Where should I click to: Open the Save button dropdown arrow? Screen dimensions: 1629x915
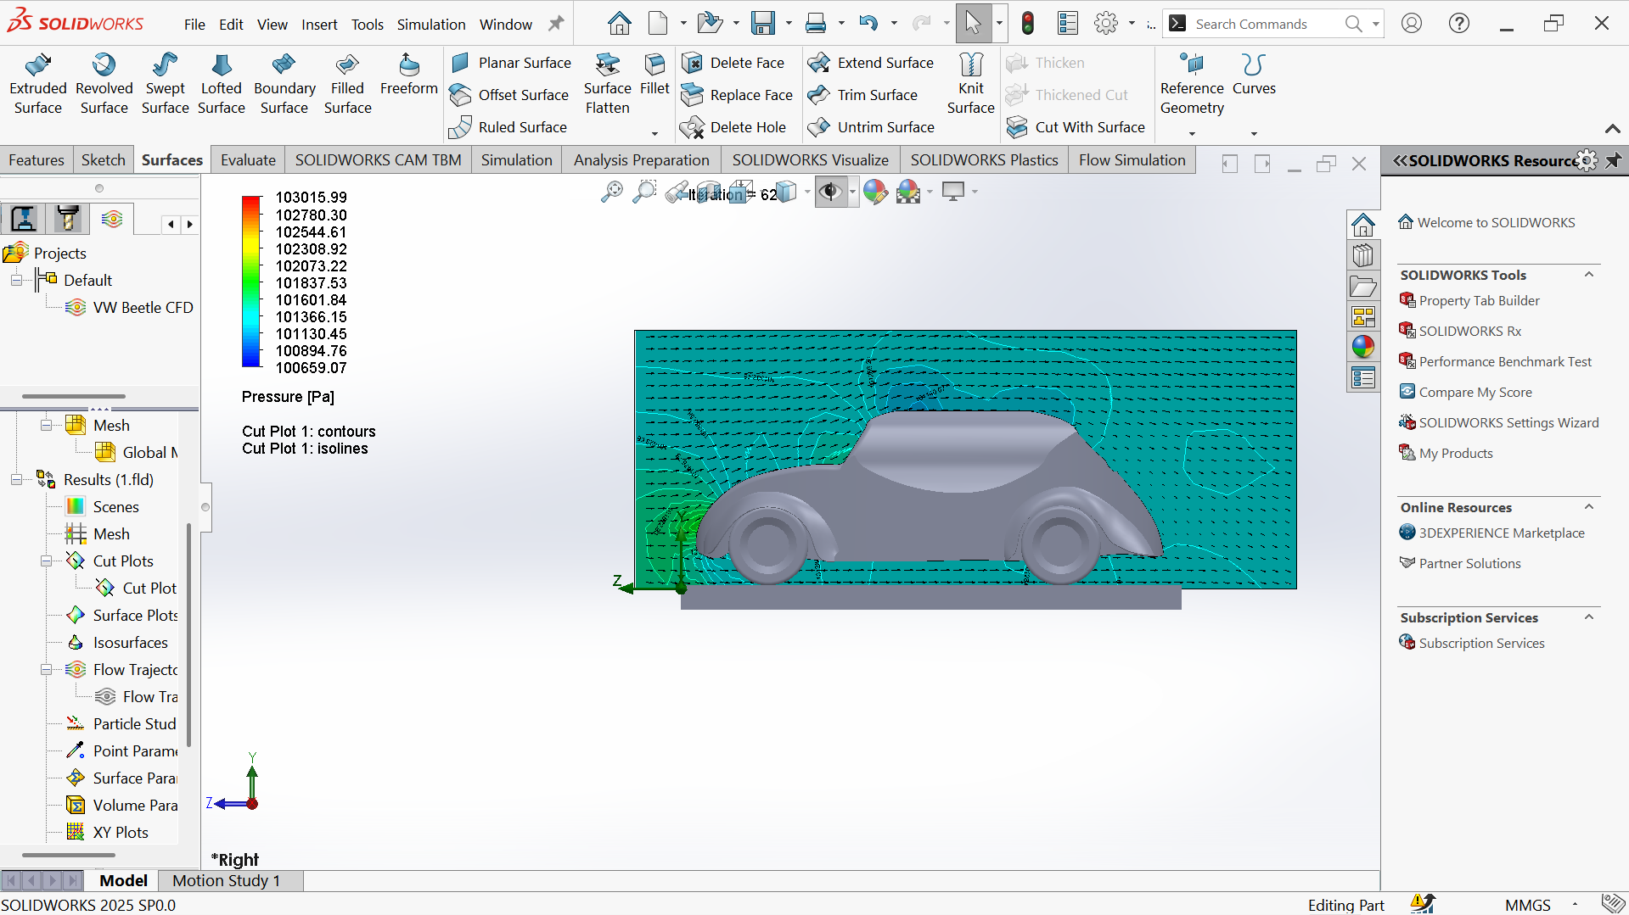tap(789, 24)
